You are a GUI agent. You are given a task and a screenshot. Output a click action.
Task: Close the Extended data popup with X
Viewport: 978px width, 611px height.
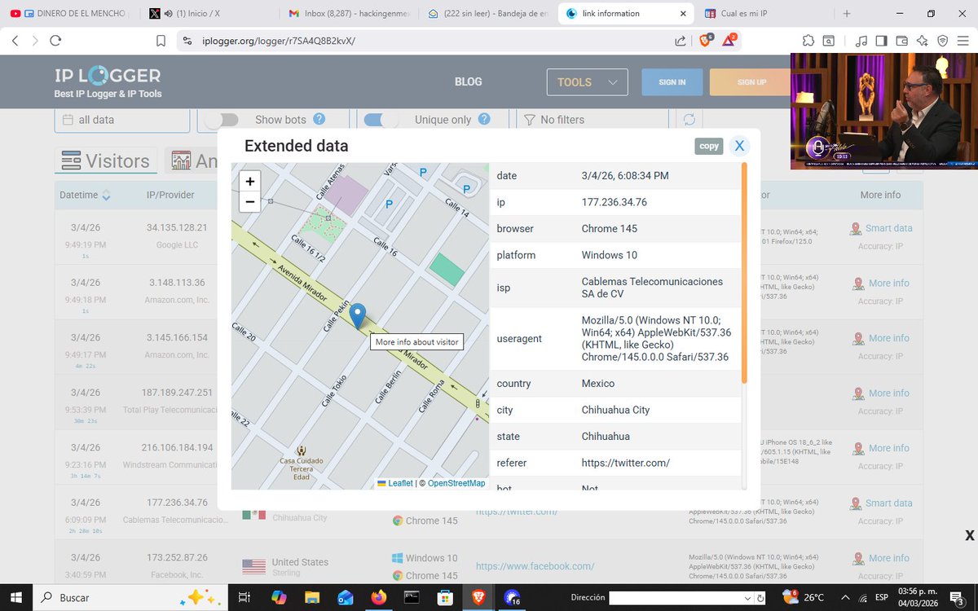[x=739, y=146]
